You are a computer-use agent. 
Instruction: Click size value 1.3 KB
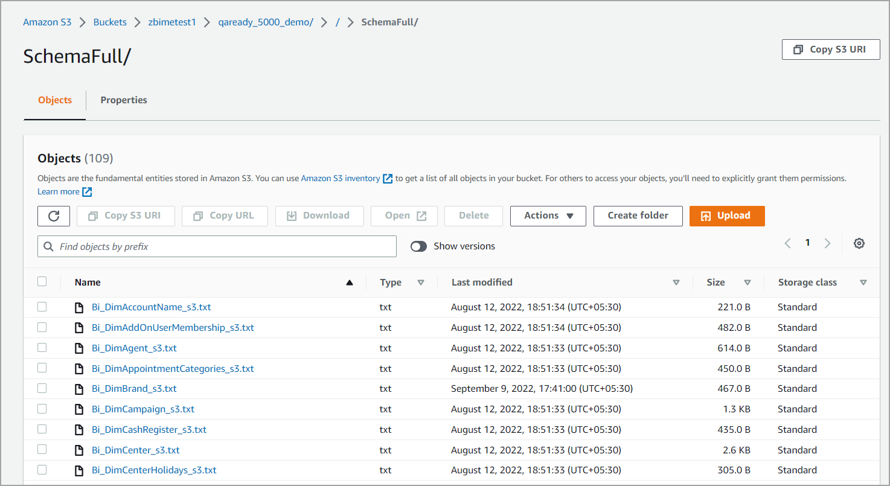(x=737, y=409)
